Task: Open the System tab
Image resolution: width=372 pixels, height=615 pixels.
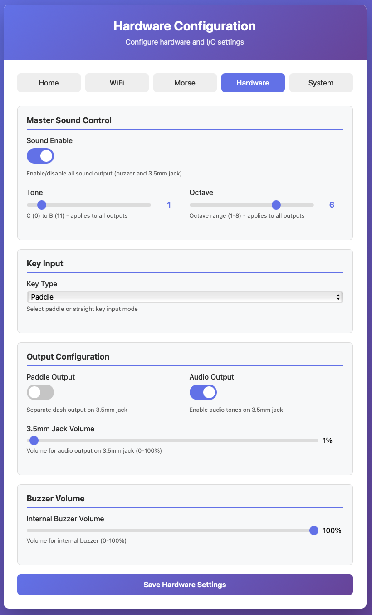Action: coord(321,83)
